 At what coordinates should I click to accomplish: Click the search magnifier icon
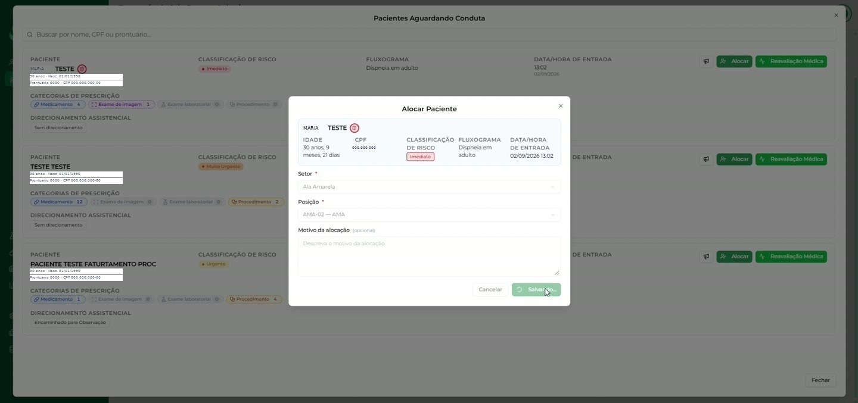(30, 35)
